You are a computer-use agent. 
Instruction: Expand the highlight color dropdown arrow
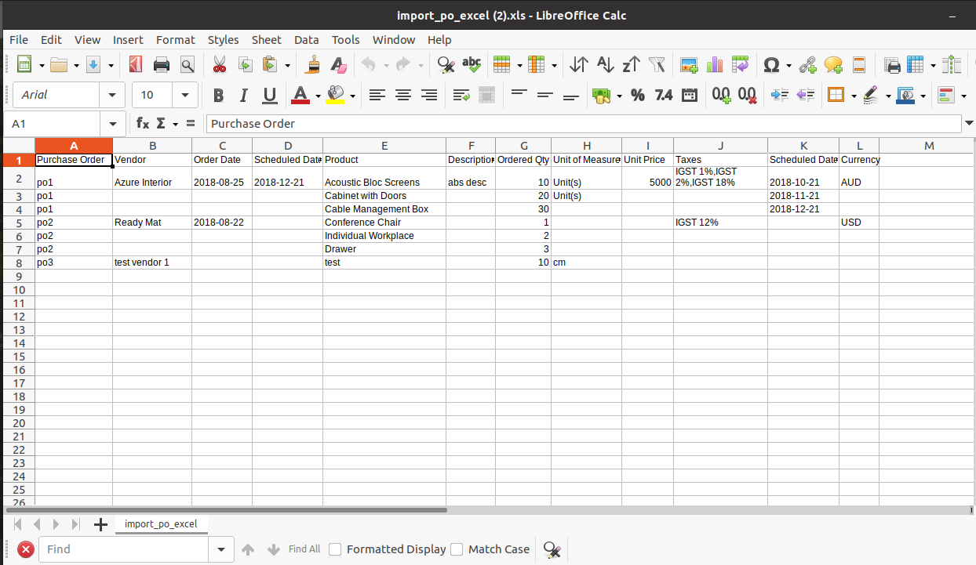click(353, 96)
